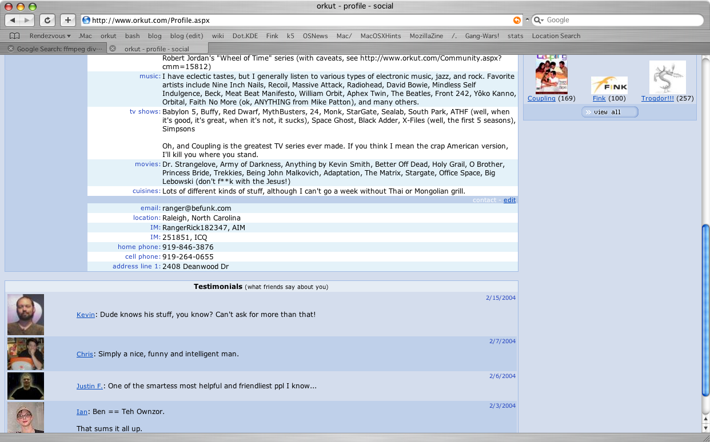Click the orange RSS snapback icon in address bar
710x442 pixels.
click(517, 20)
